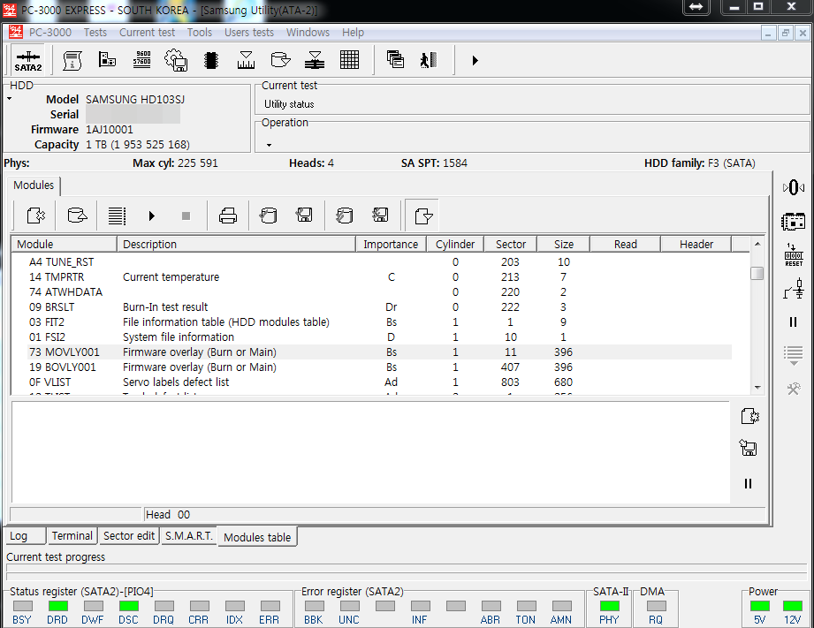Click the checked database icon in Modules toolbar
This screenshot has width=814, height=628.
click(x=344, y=215)
